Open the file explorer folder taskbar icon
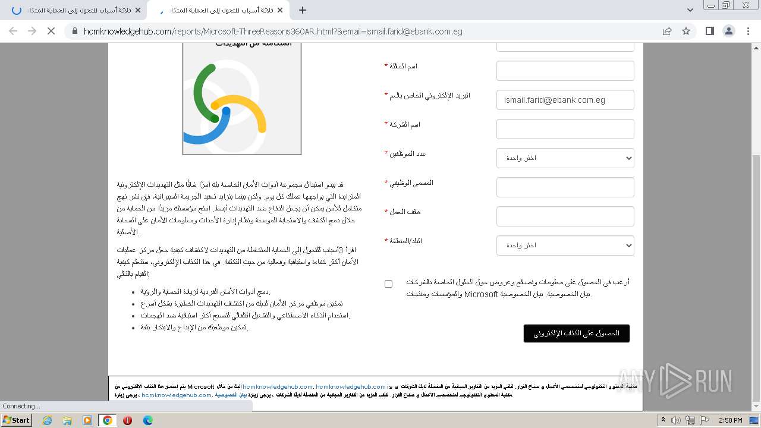761x428 pixels. [67, 420]
